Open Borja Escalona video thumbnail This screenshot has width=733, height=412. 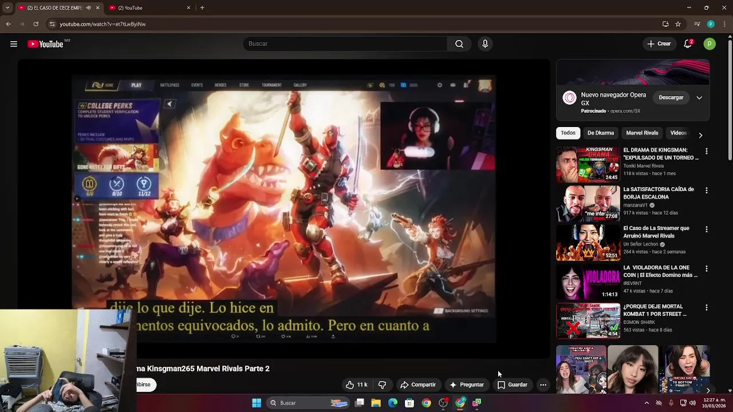588,204
